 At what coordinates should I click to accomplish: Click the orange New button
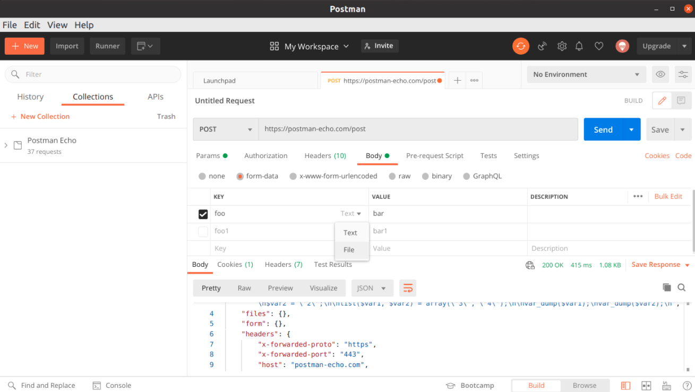(x=24, y=46)
